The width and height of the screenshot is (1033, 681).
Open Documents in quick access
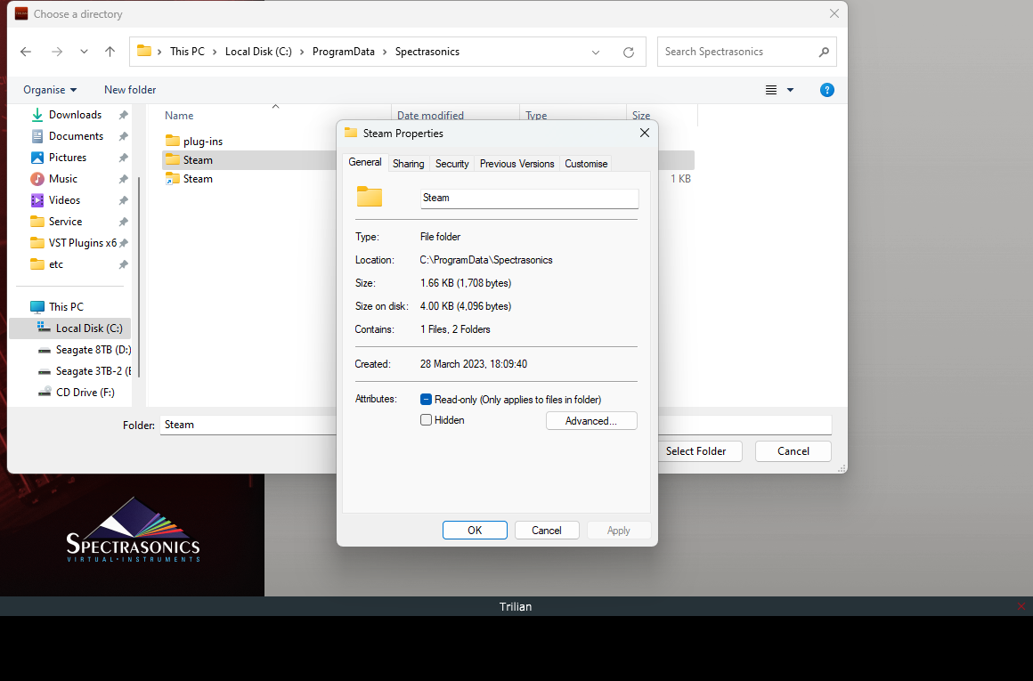point(76,135)
